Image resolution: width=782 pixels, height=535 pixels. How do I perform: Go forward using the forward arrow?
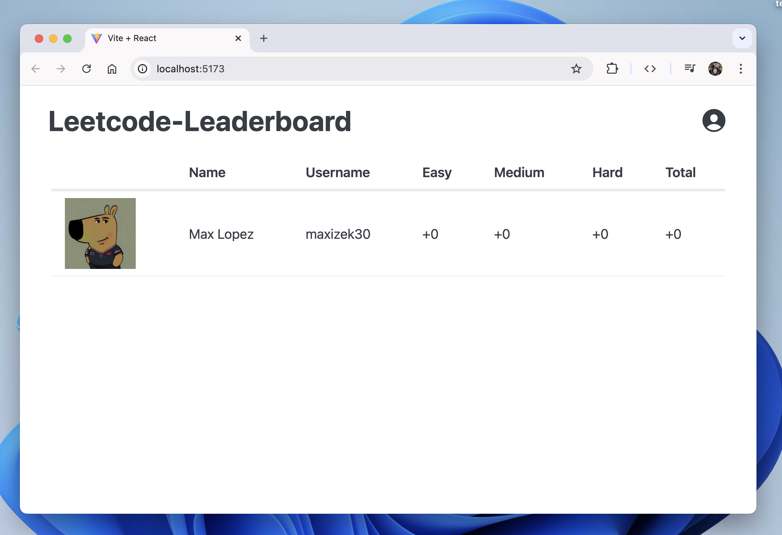tap(61, 69)
